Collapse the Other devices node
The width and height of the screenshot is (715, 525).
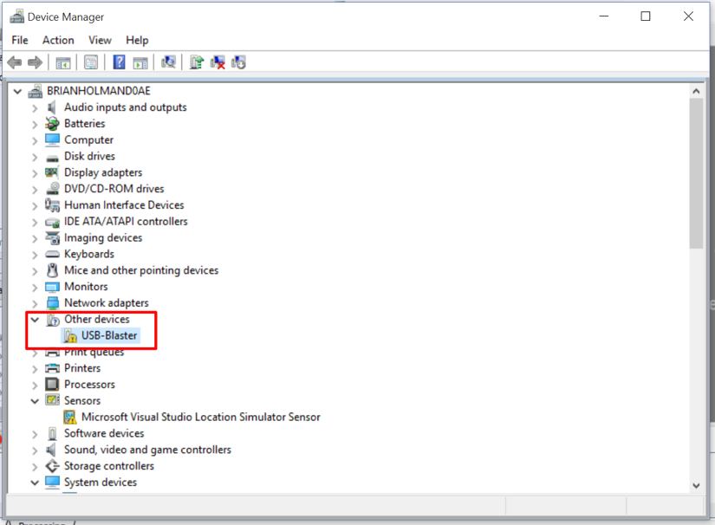35,320
